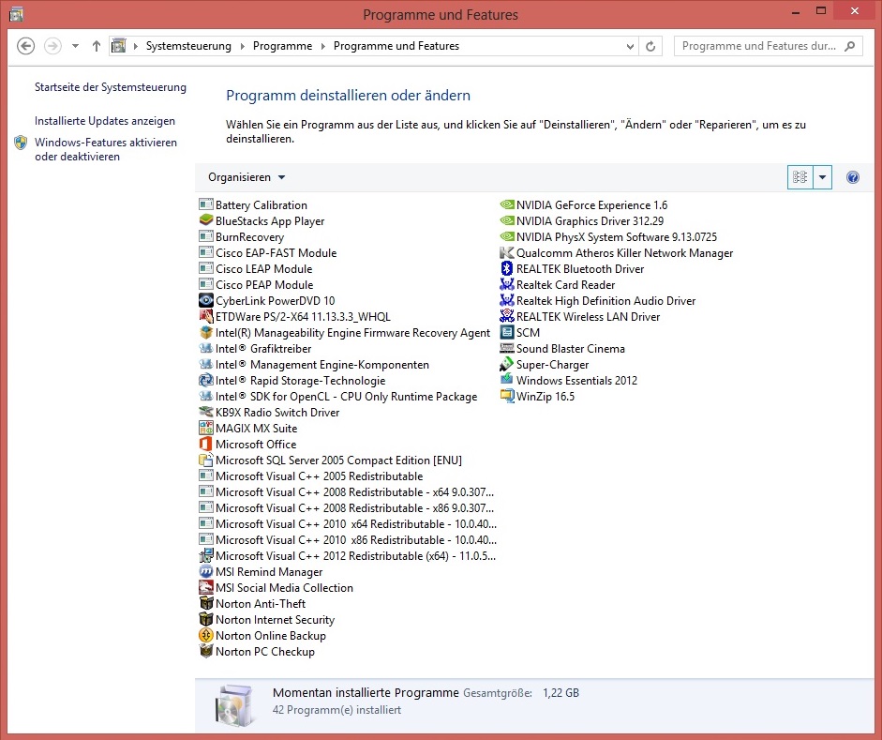882x740 pixels.
Task: Select Cisco LEAP Module entry
Action: point(255,268)
